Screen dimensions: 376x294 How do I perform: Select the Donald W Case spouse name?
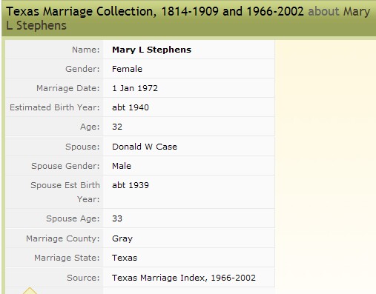click(145, 147)
